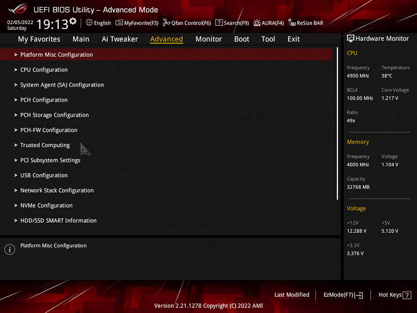Switch to EzMode(F7)
The height and width of the screenshot is (313, 417).
(x=338, y=295)
